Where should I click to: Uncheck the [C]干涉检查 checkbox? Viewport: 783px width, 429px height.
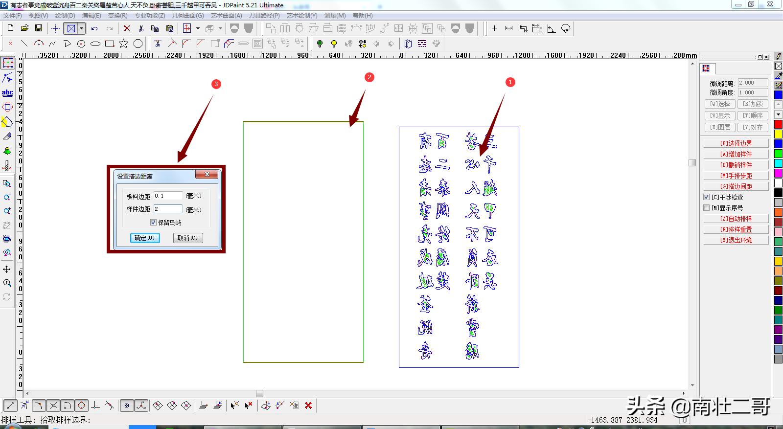pos(707,197)
